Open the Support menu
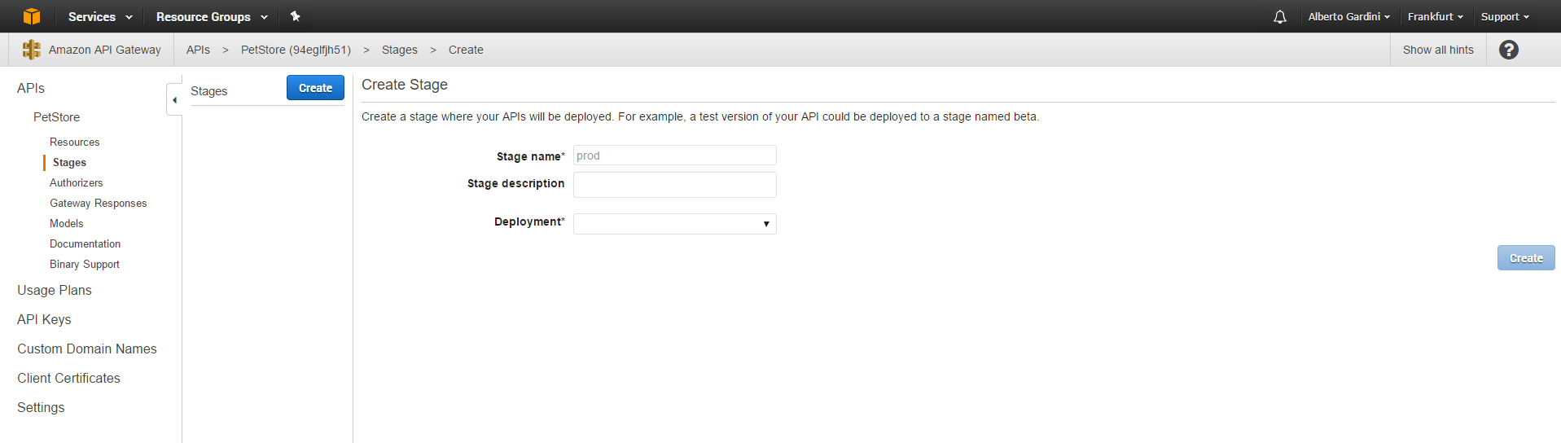 coord(1504,17)
